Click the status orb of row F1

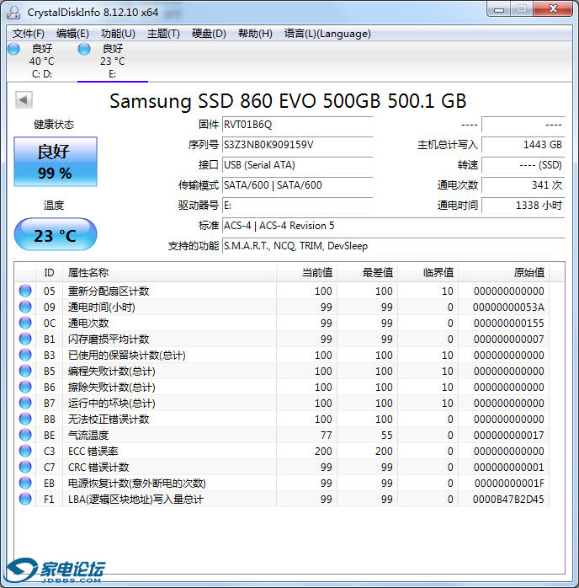click(x=25, y=499)
